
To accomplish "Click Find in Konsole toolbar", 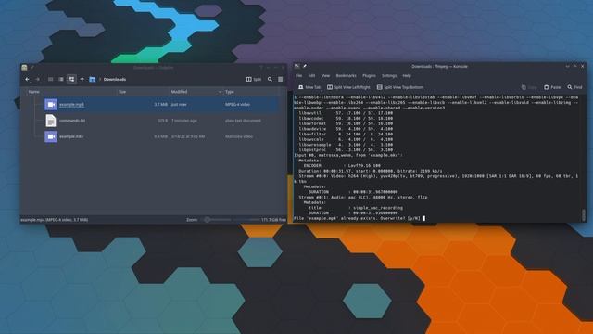I will point(574,87).
